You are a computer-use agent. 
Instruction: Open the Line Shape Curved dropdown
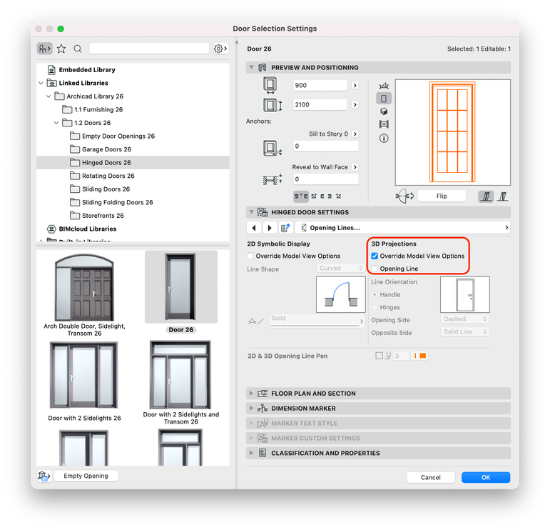[x=341, y=269]
